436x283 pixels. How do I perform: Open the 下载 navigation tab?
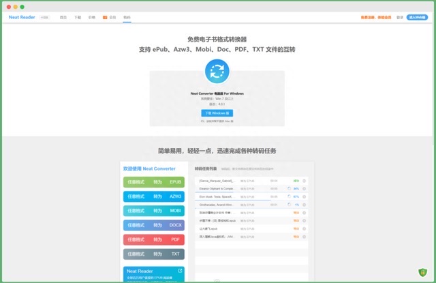78,16
